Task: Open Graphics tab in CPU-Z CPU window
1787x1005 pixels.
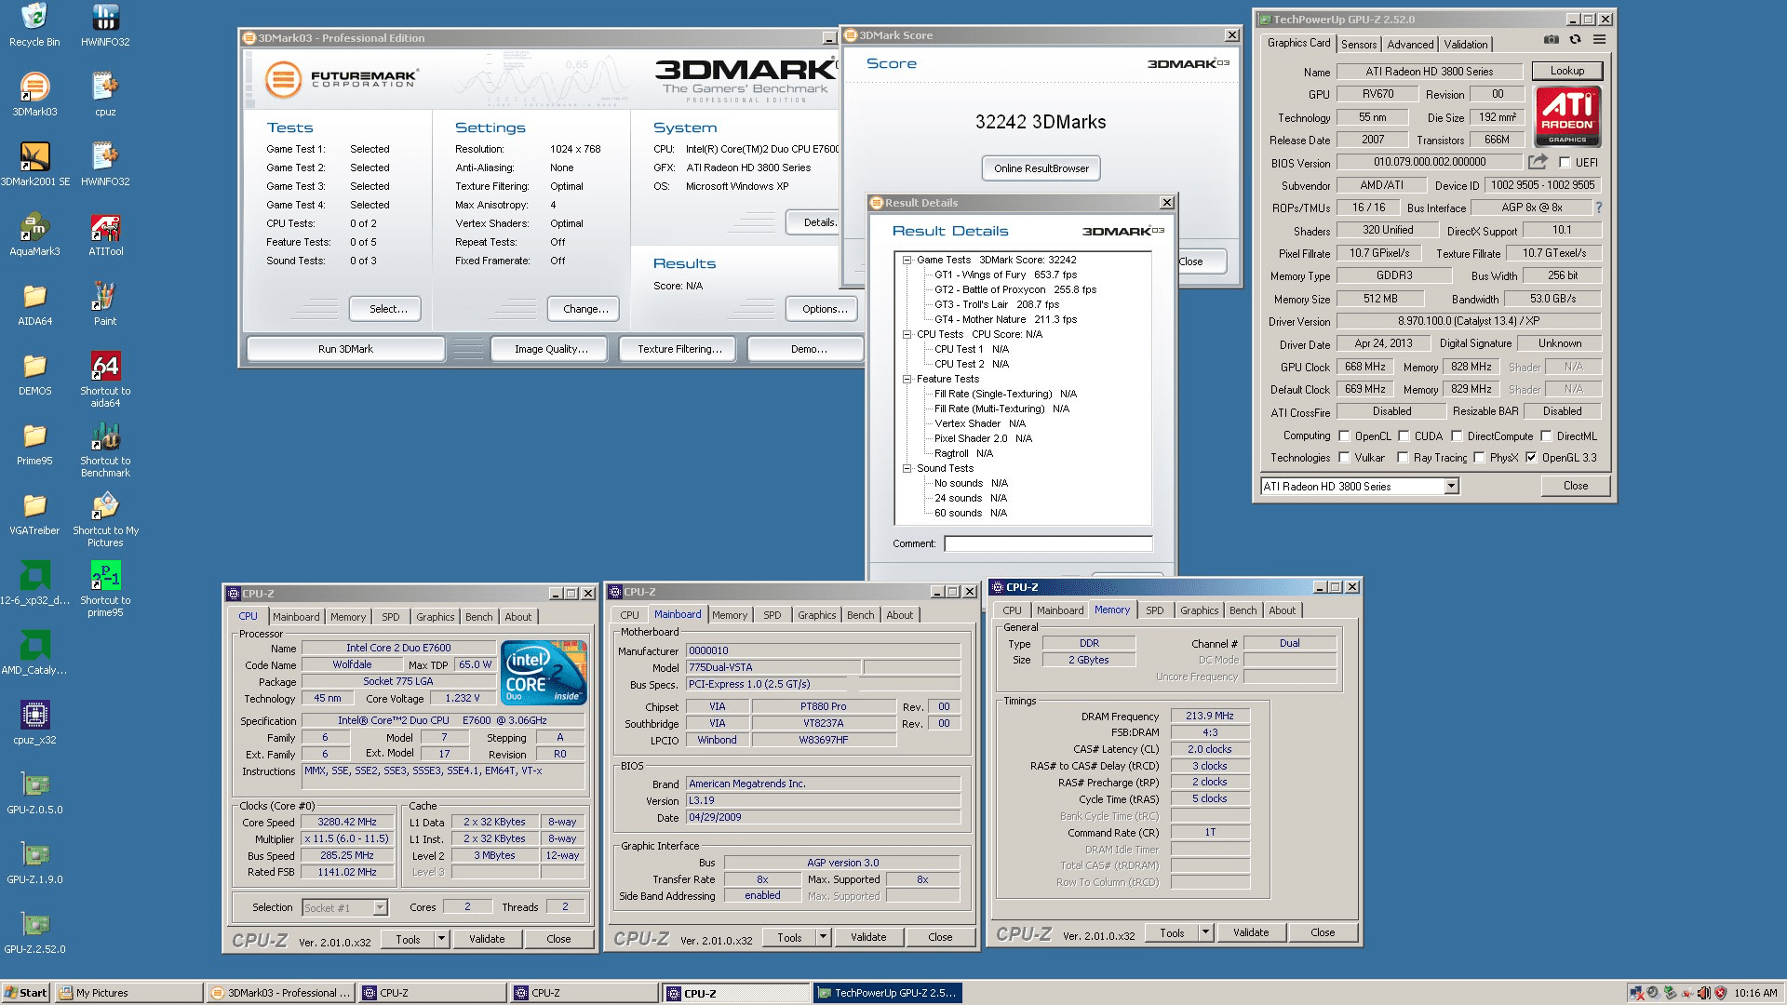Action: click(435, 617)
